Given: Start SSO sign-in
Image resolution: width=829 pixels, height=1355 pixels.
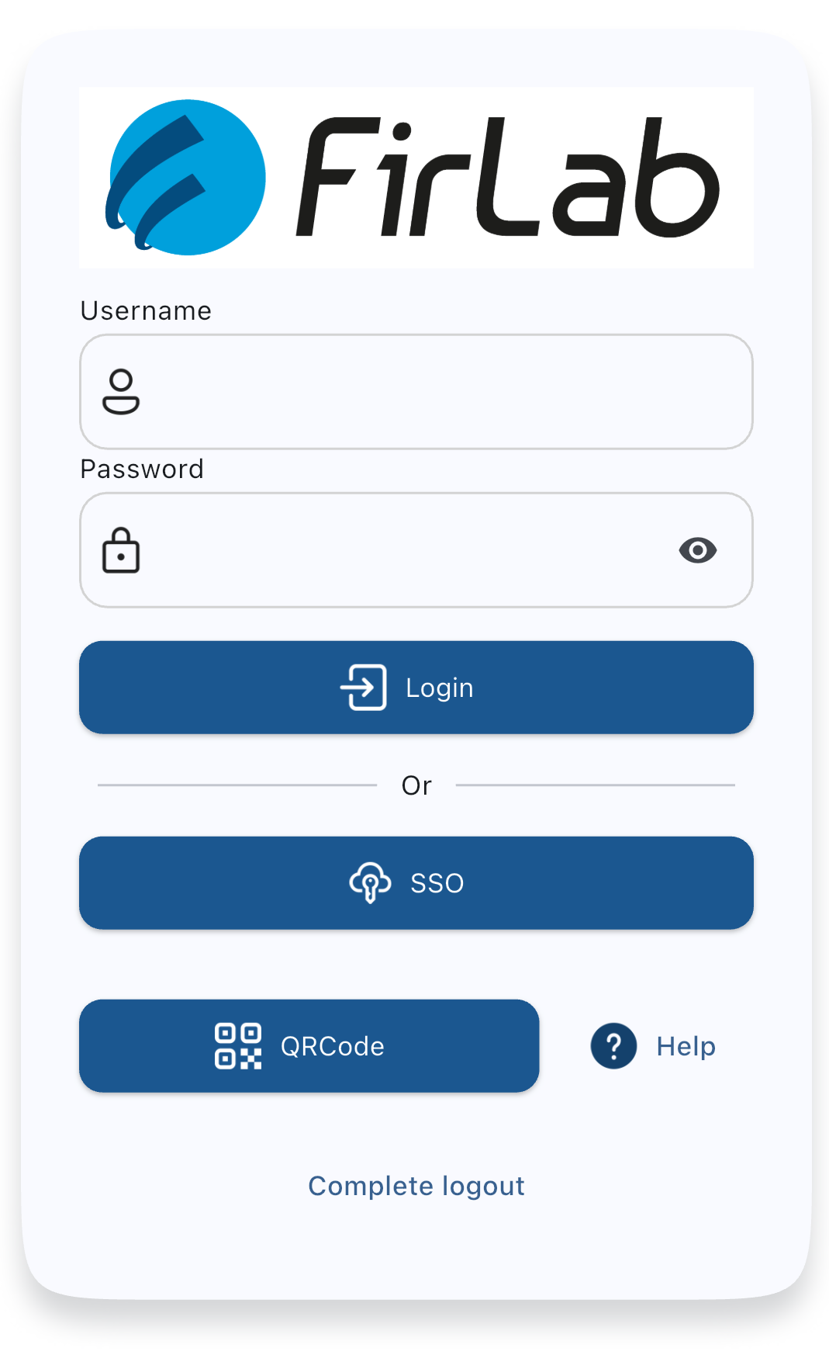Looking at the screenshot, I should [416, 882].
